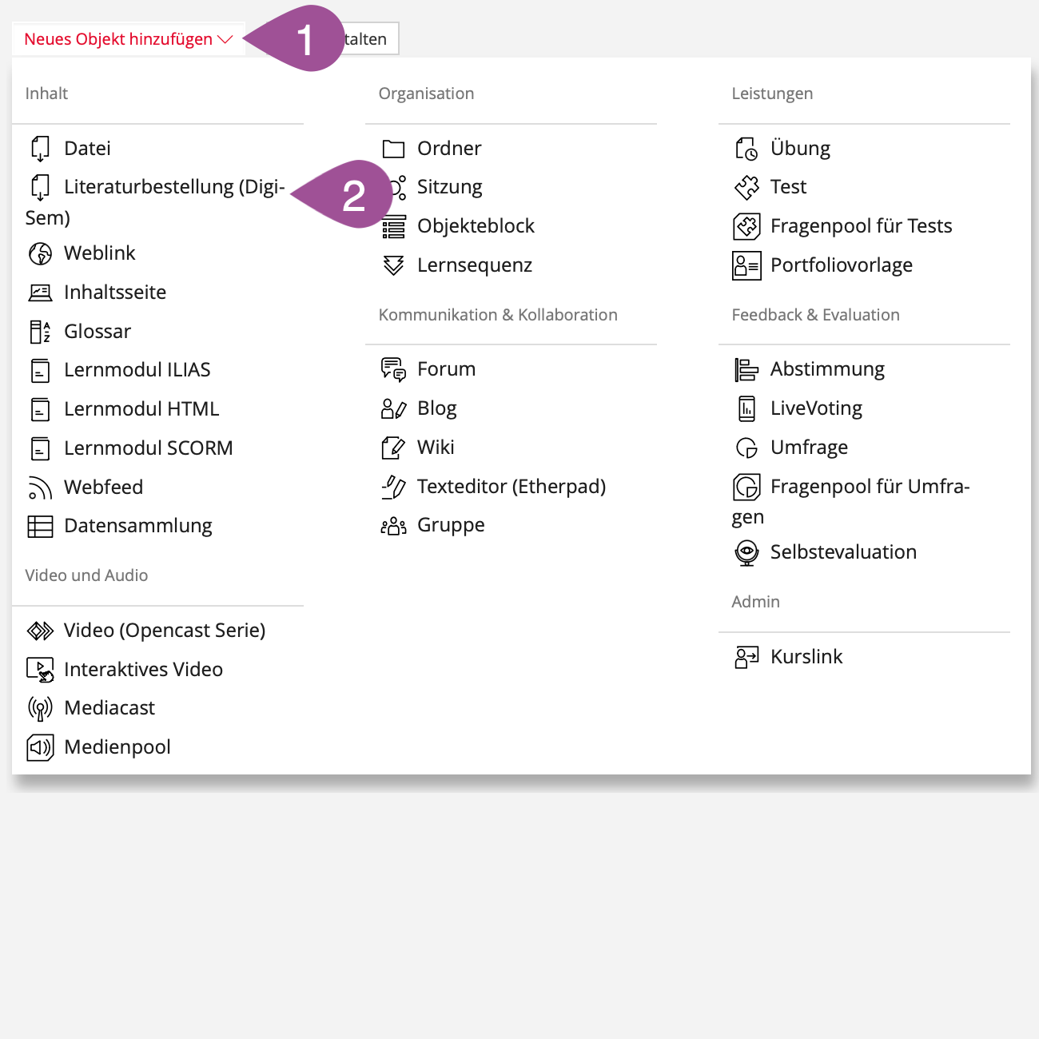Click the chevron beside Neues Objekt hinzufügen
The image size is (1039, 1039).
tap(225, 39)
